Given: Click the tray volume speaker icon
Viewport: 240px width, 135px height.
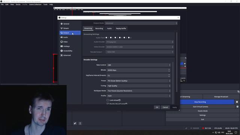Looking at the screenshot, I should click(x=219, y=132).
